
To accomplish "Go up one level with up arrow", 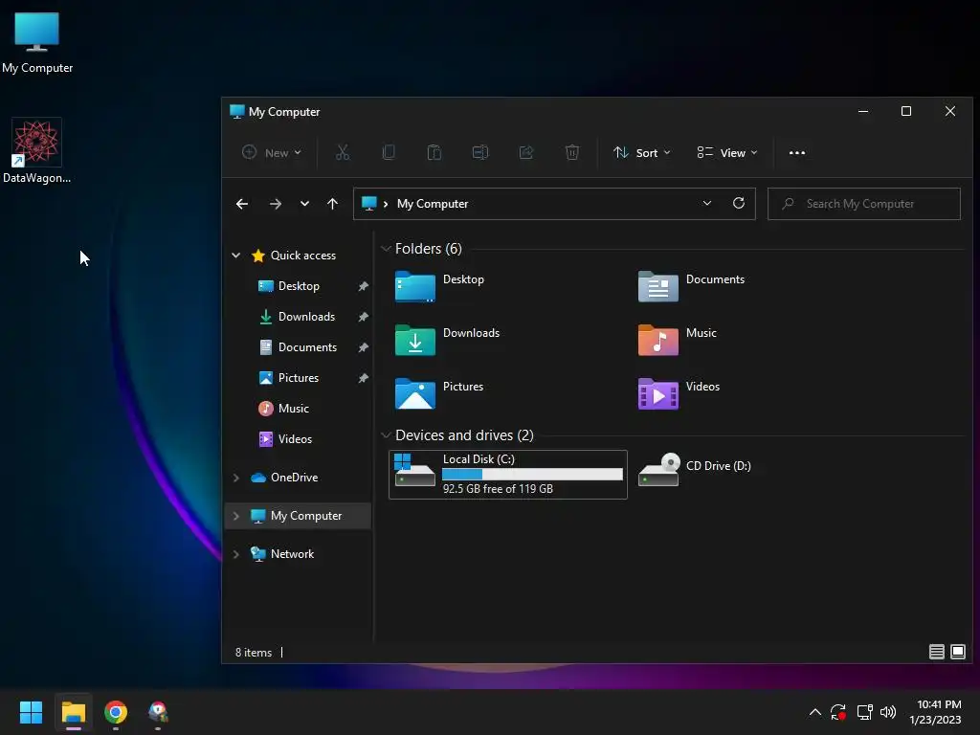I will coord(332,204).
